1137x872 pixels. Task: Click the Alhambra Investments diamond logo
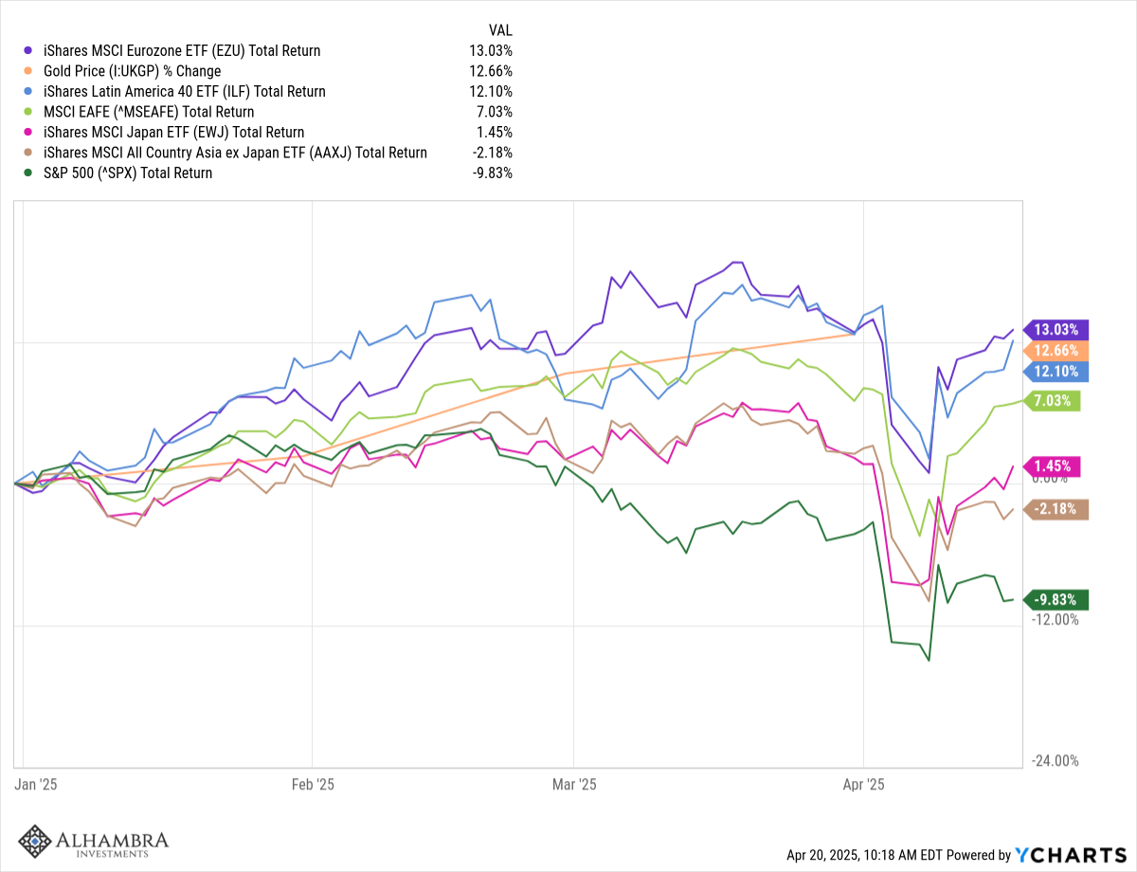[36, 841]
